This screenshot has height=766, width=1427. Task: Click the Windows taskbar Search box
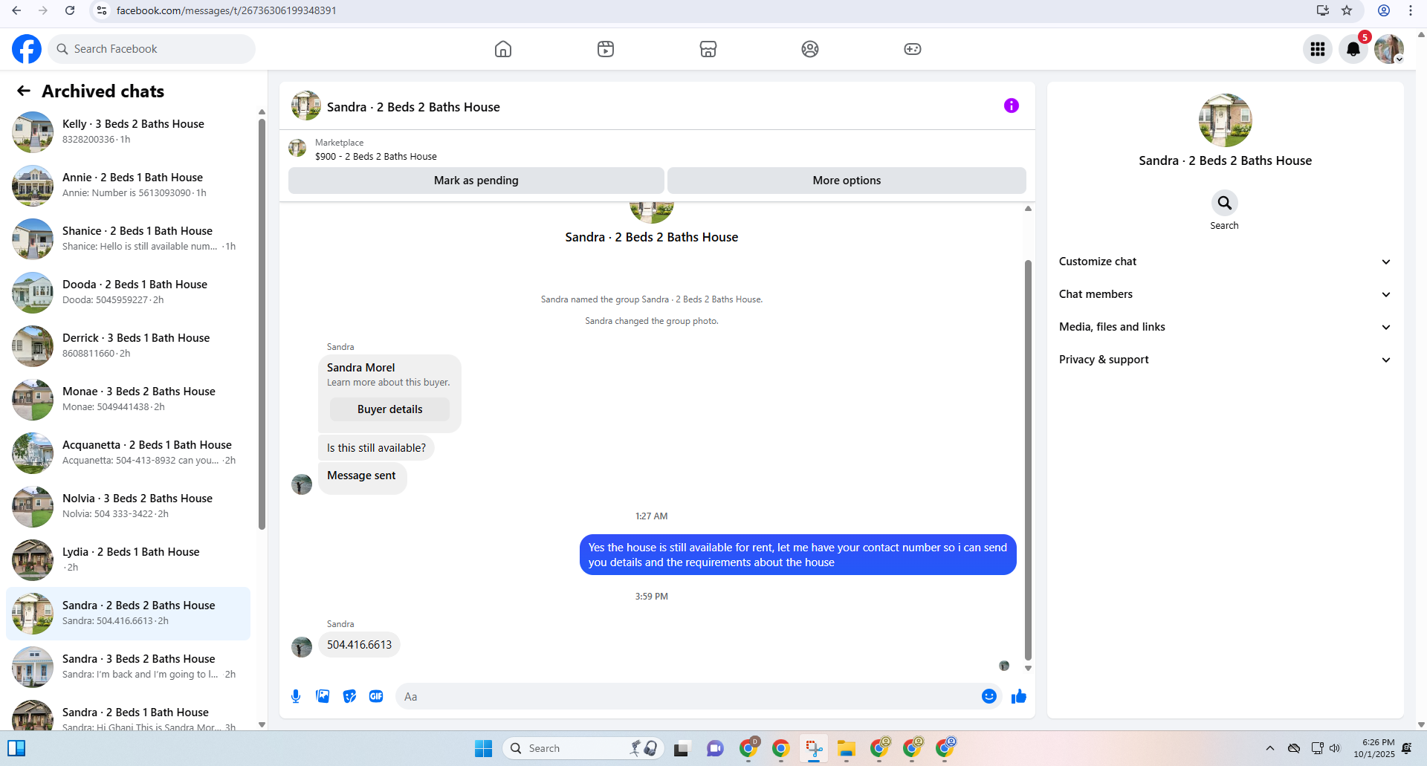(x=583, y=748)
